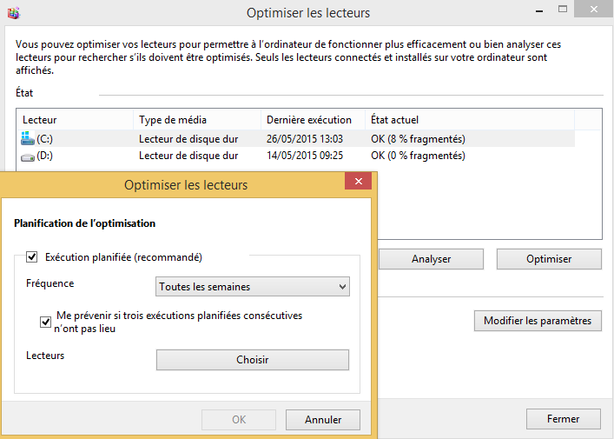Click the Optimiser button
The height and width of the screenshot is (439, 614).
[x=549, y=259]
